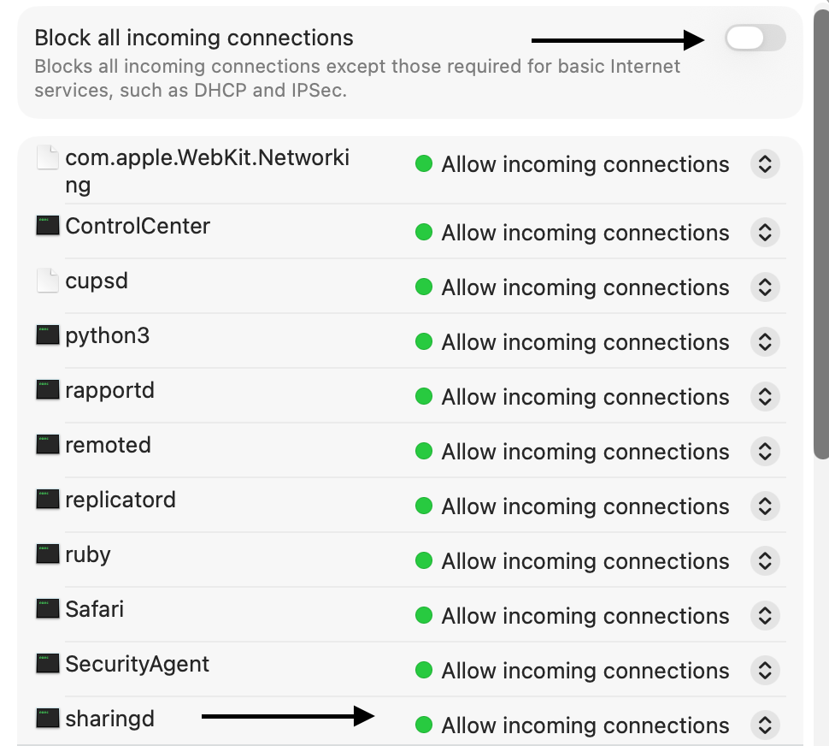Open the ruby connection options popup
This screenshot has width=829, height=746.
coord(765,561)
